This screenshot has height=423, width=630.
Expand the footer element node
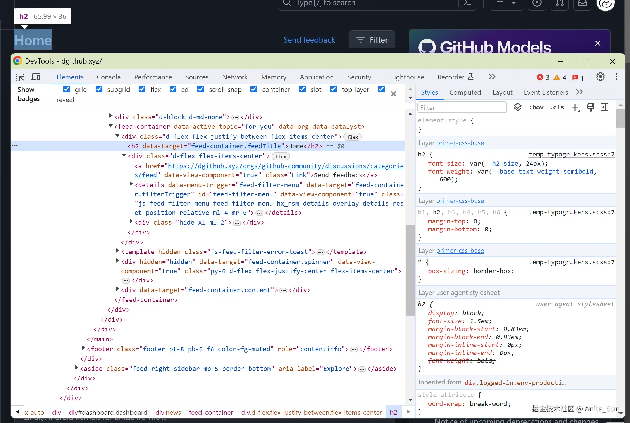coord(83,348)
